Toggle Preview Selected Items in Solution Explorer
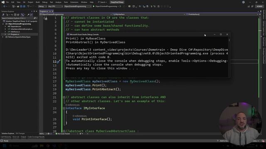266x149 pixels. [31, 15]
